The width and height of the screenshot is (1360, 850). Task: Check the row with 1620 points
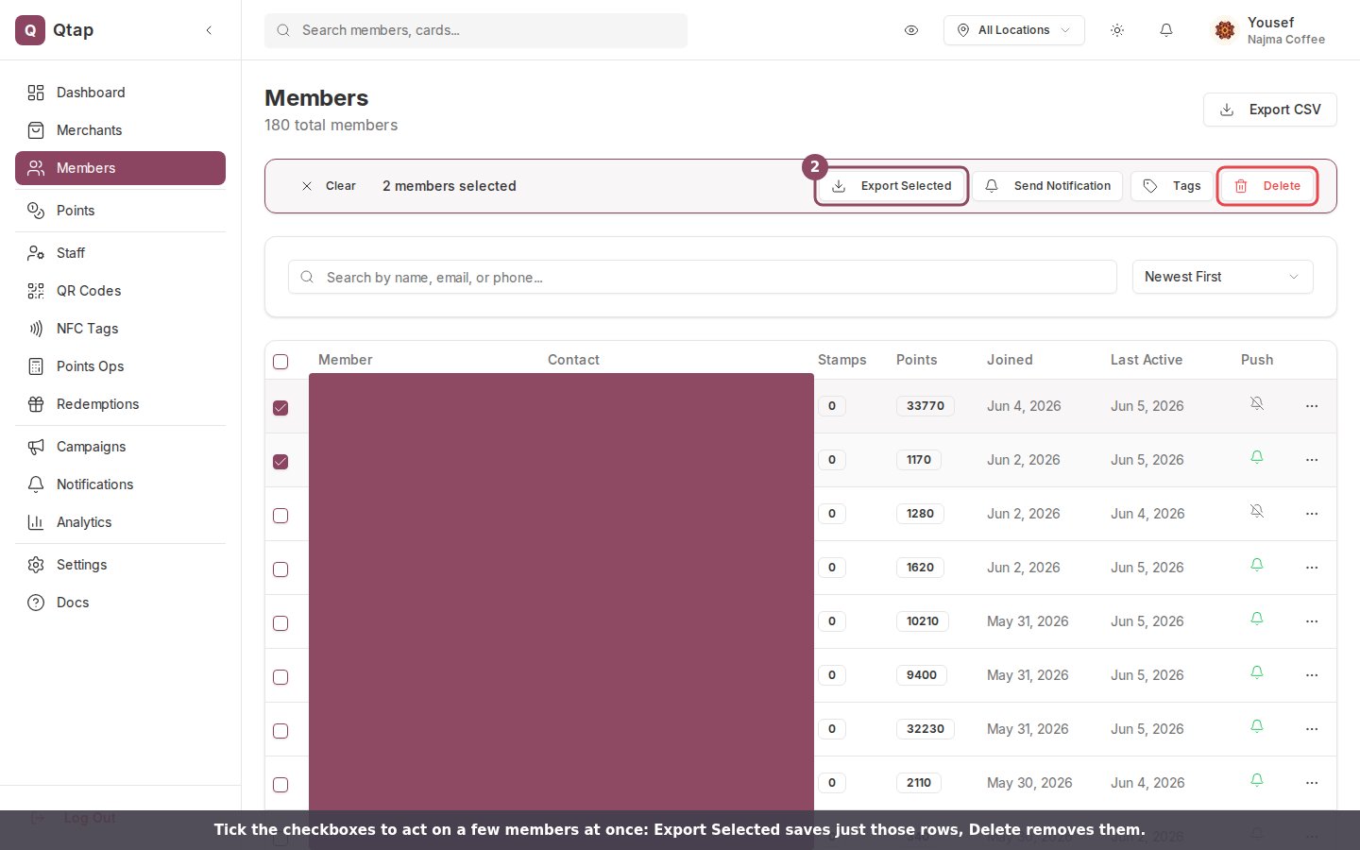pyautogui.click(x=280, y=569)
